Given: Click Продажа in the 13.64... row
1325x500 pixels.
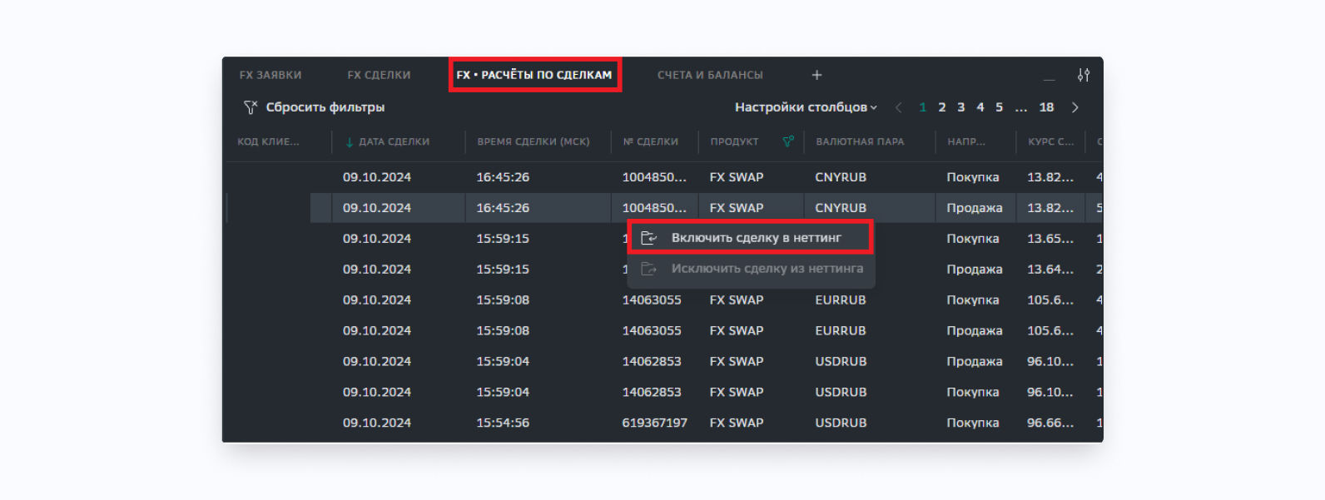Looking at the screenshot, I should [975, 269].
